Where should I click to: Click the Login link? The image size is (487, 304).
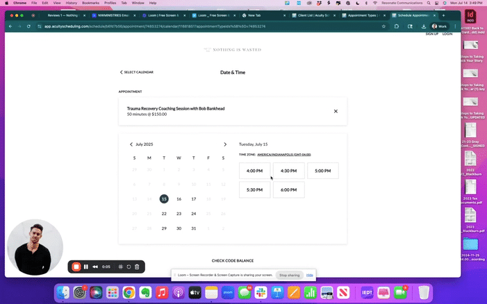[447, 34]
